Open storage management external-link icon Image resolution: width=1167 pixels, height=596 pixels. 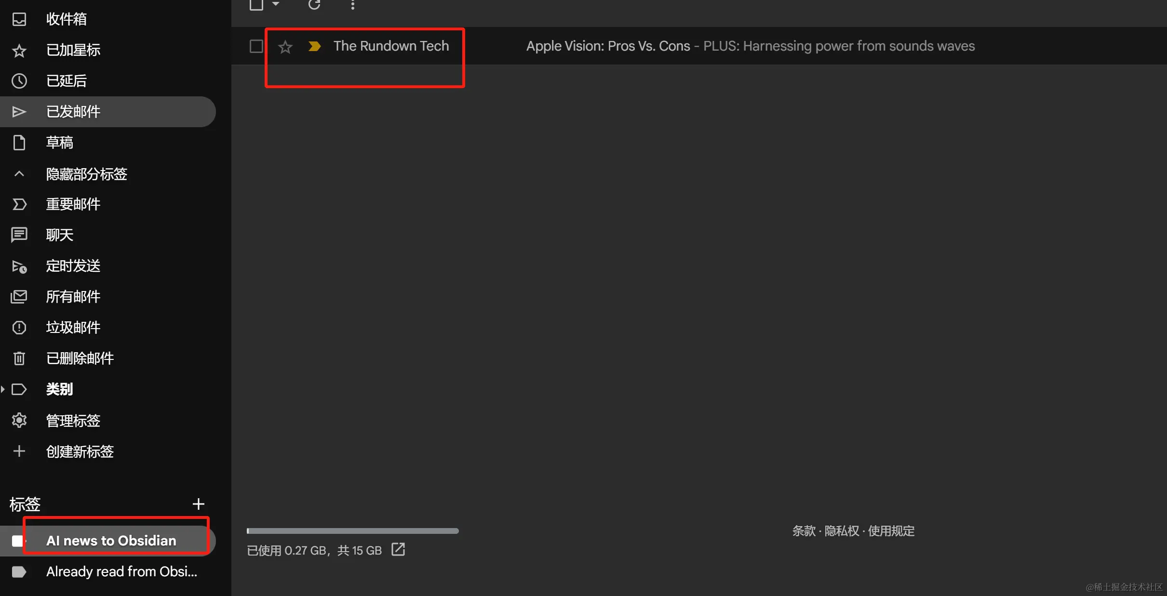tap(398, 549)
